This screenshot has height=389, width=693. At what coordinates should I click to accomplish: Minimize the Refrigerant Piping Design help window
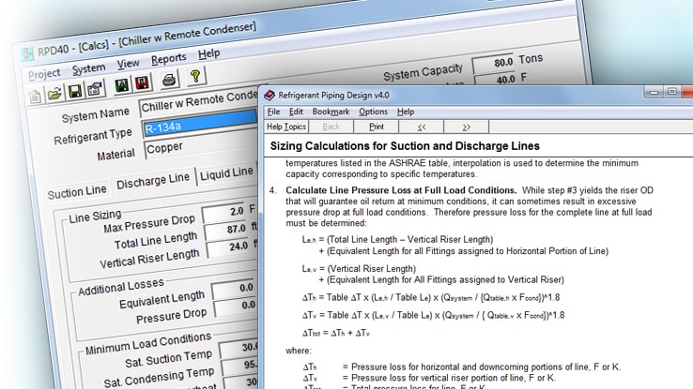click(654, 92)
